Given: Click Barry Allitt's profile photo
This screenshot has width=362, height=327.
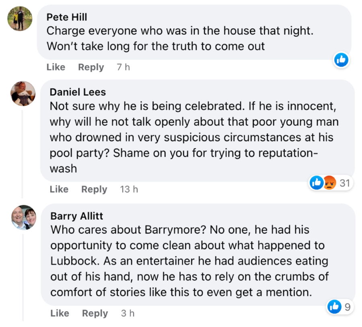Looking at the screenshot, I should point(24,217).
